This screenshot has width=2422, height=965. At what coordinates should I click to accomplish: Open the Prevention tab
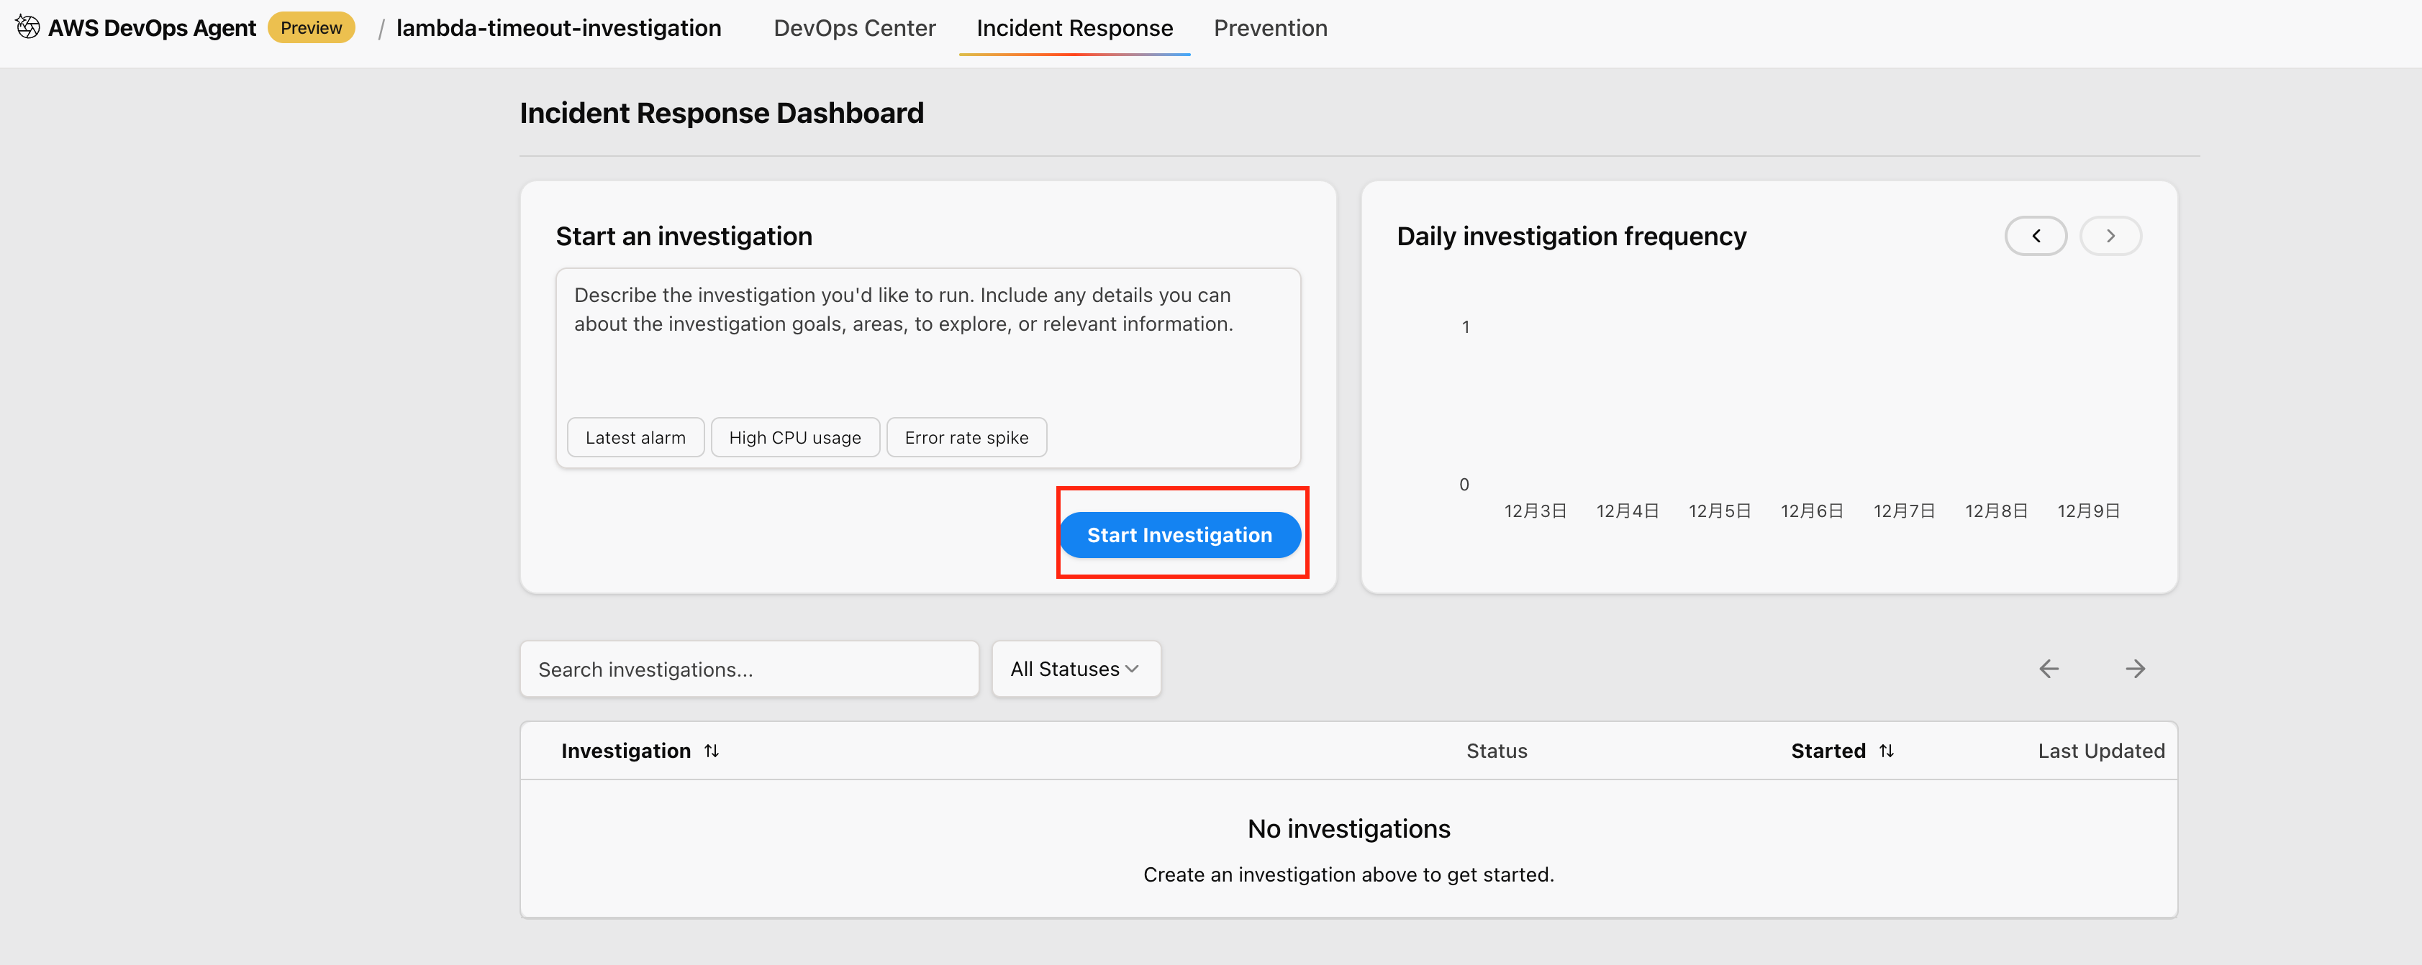(x=1270, y=28)
